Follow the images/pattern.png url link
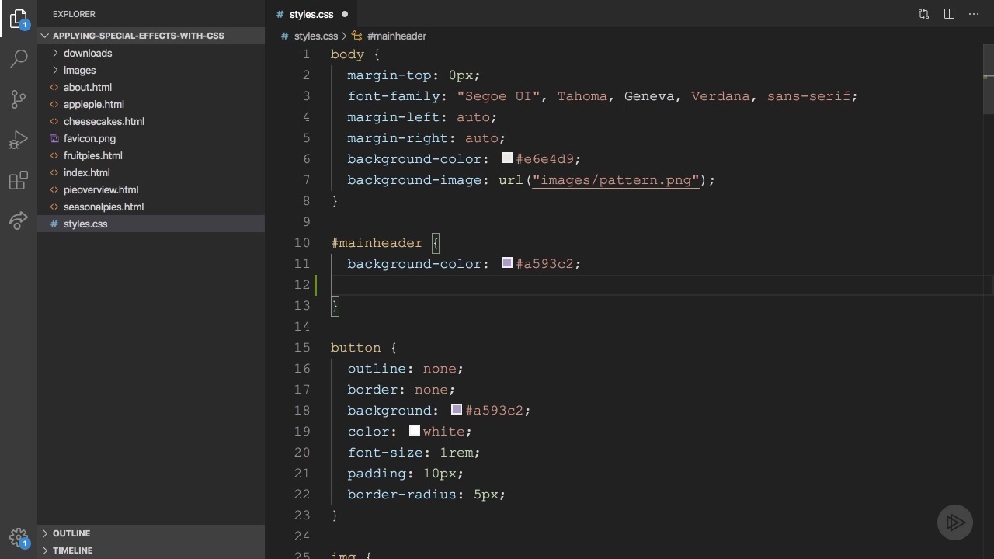994x559 pixels. 616,180
